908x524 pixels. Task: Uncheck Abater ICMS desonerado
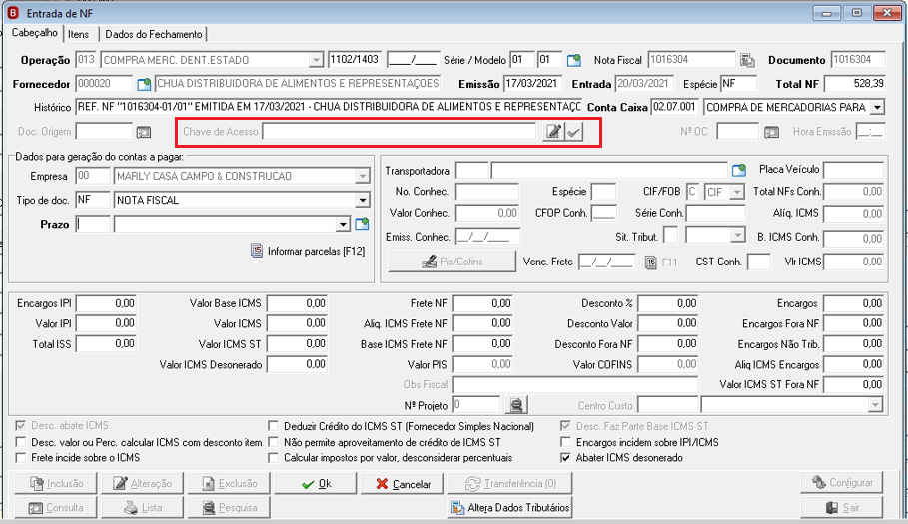(565, 458)
